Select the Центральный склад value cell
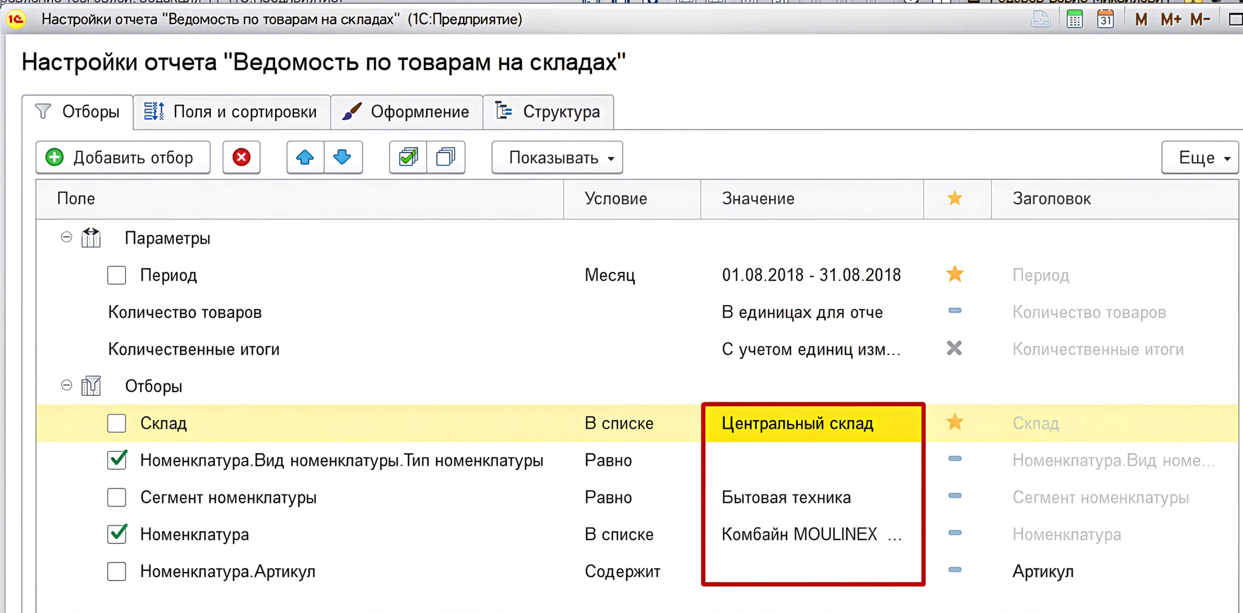1243x613 pixels. tap(812, 423)
